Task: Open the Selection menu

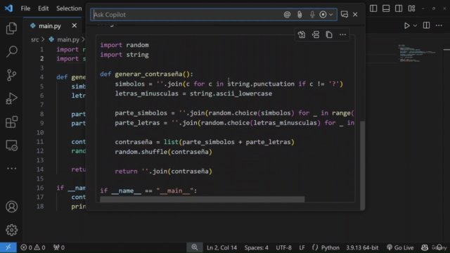Action: point(69,8)
